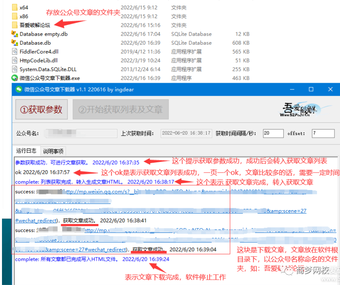Click the file name x64
Screen dimensions: 340x285
pyautogui.click(x=24, y=8)
